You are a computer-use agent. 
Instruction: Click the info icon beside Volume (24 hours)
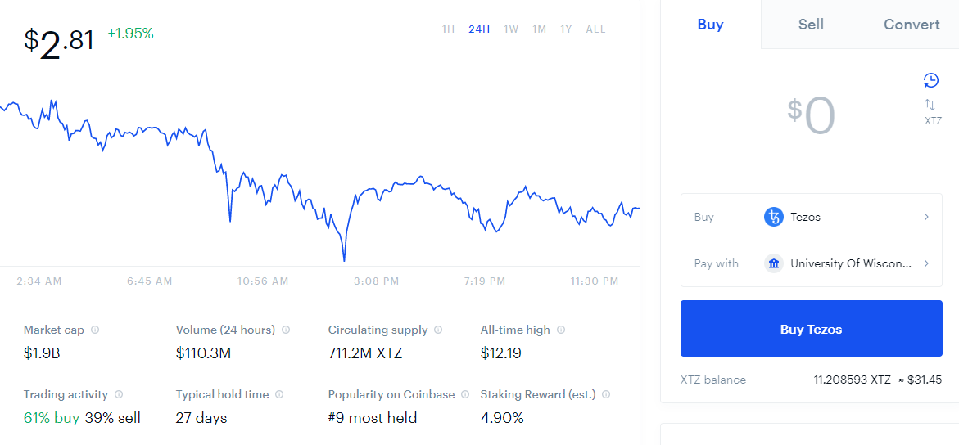(x=286, y=330)
